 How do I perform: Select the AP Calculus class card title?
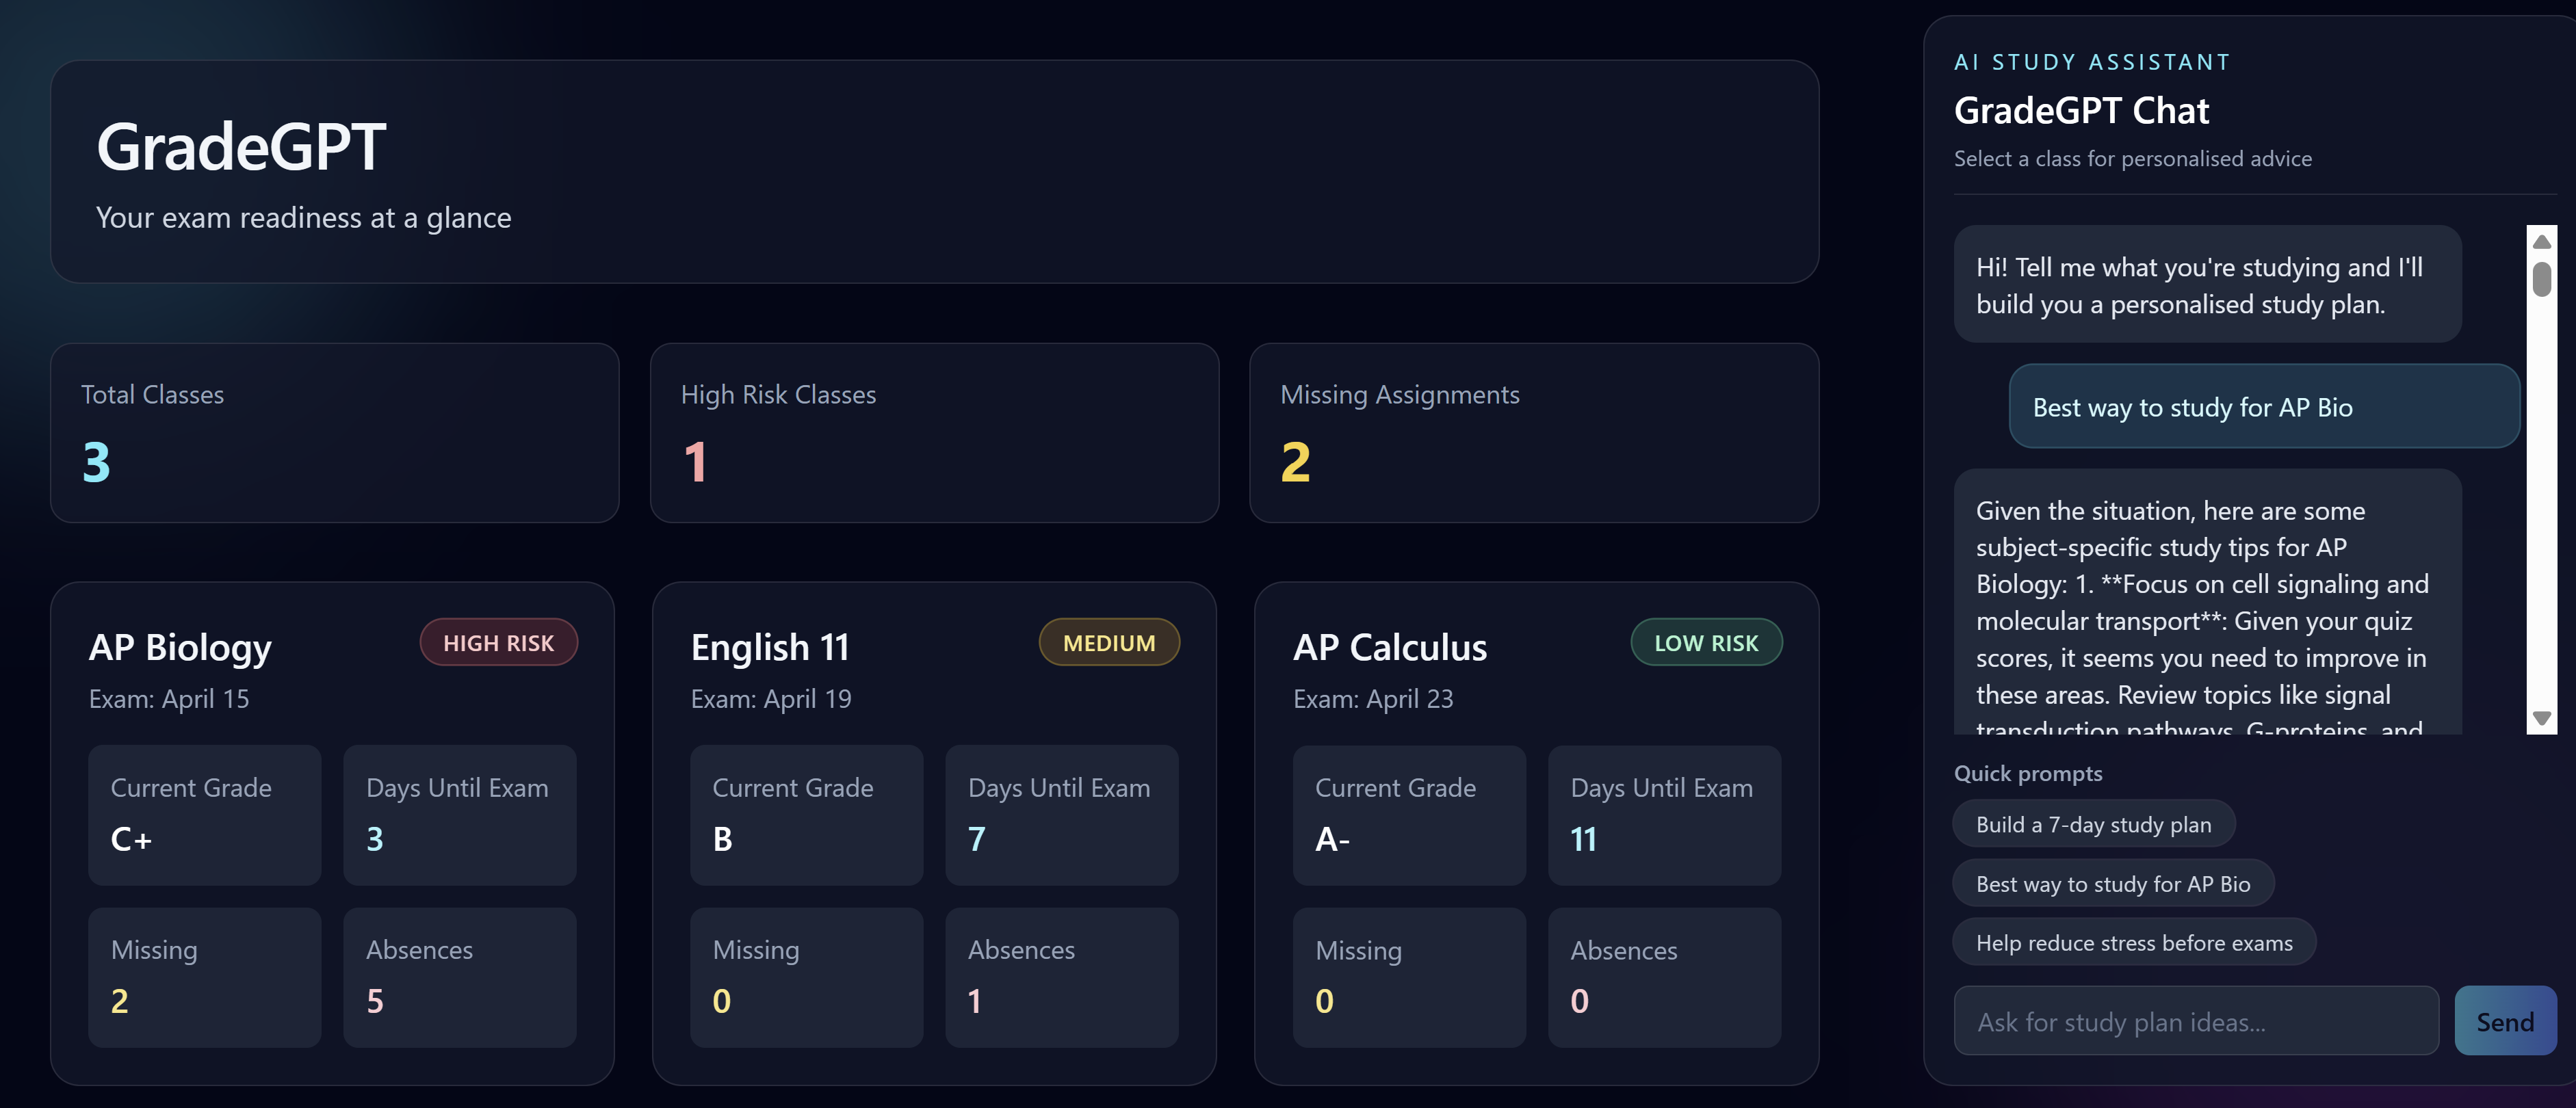pyautogui.click(x=1389, y=647)
